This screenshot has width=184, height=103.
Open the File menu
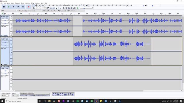click(x=1, y=3)
